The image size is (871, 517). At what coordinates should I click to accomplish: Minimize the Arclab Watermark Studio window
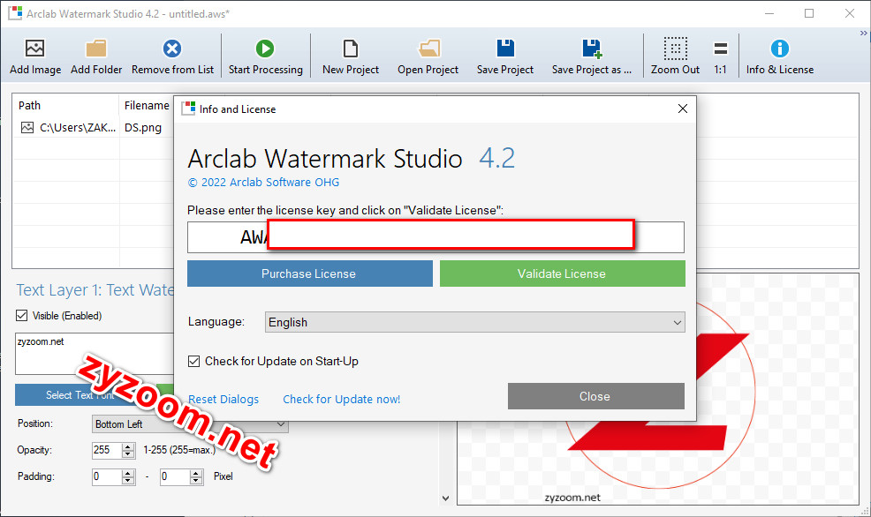click(769, 13)
